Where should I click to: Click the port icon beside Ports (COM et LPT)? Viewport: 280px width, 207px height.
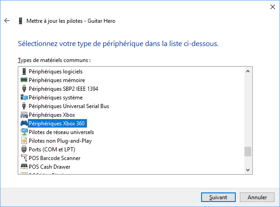click(x=24, y=149)
